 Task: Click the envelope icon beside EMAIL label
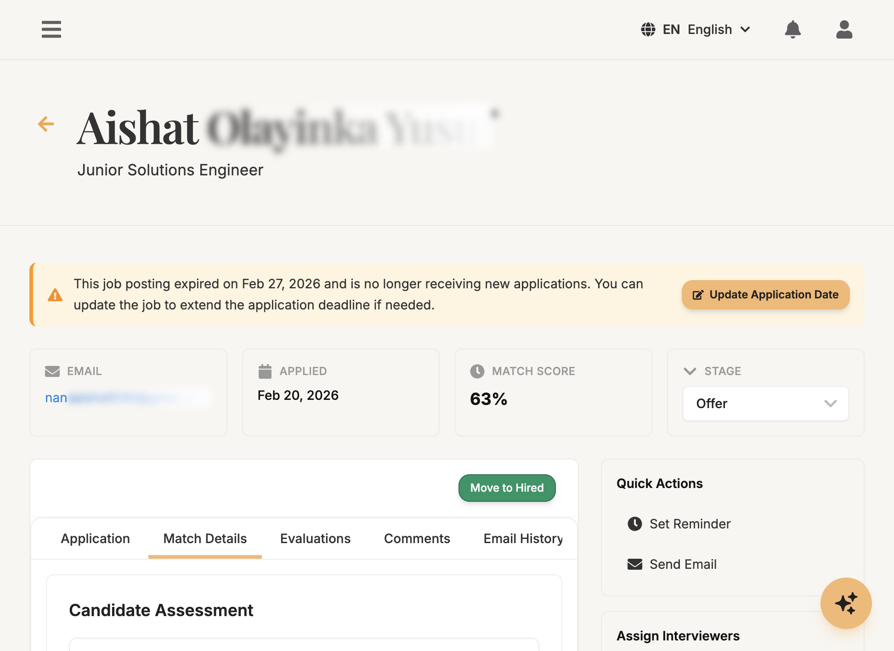click(x=52, y=371)
